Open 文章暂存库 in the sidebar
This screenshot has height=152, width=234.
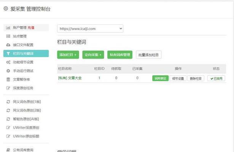[x=26, y=79]
